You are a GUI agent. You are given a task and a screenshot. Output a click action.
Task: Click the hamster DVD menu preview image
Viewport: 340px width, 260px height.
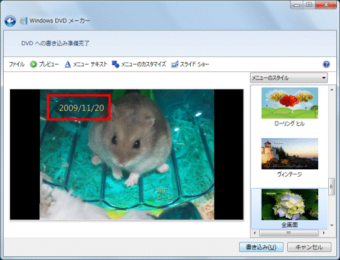coord(127,155)
